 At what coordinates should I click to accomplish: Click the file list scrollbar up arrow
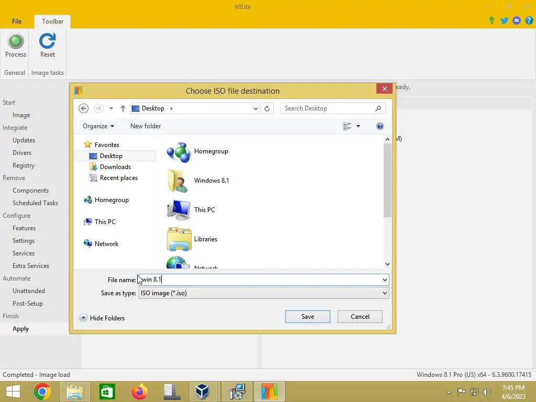point(387,139)
